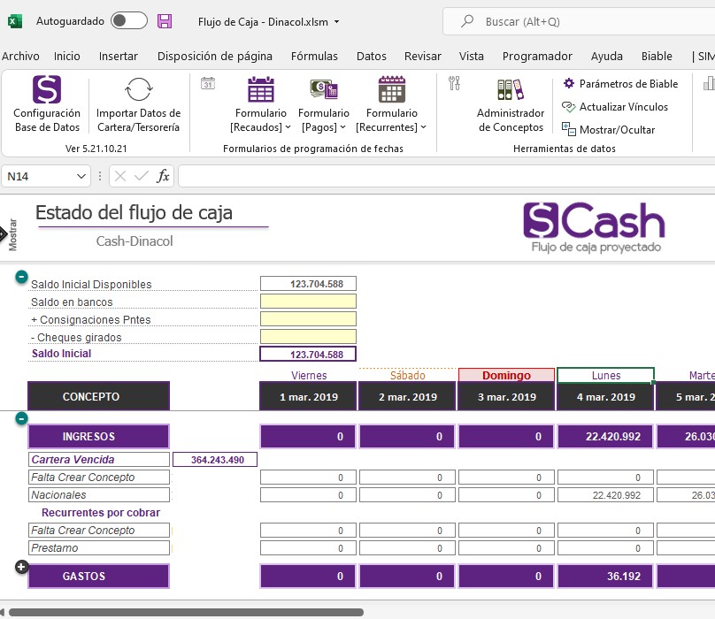
Task: Click the GASTOS purple header
Action: click(98, 577)
